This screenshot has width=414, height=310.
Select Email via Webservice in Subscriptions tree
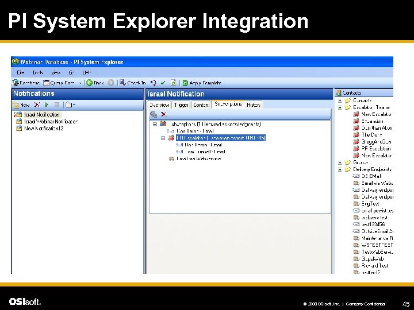point(198,158)
